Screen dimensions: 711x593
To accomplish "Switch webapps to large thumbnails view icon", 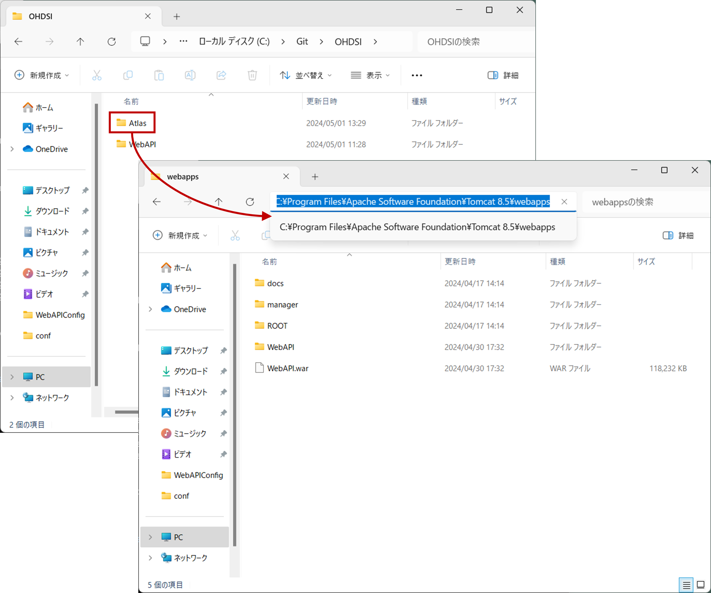I will (x=700, y=585).
